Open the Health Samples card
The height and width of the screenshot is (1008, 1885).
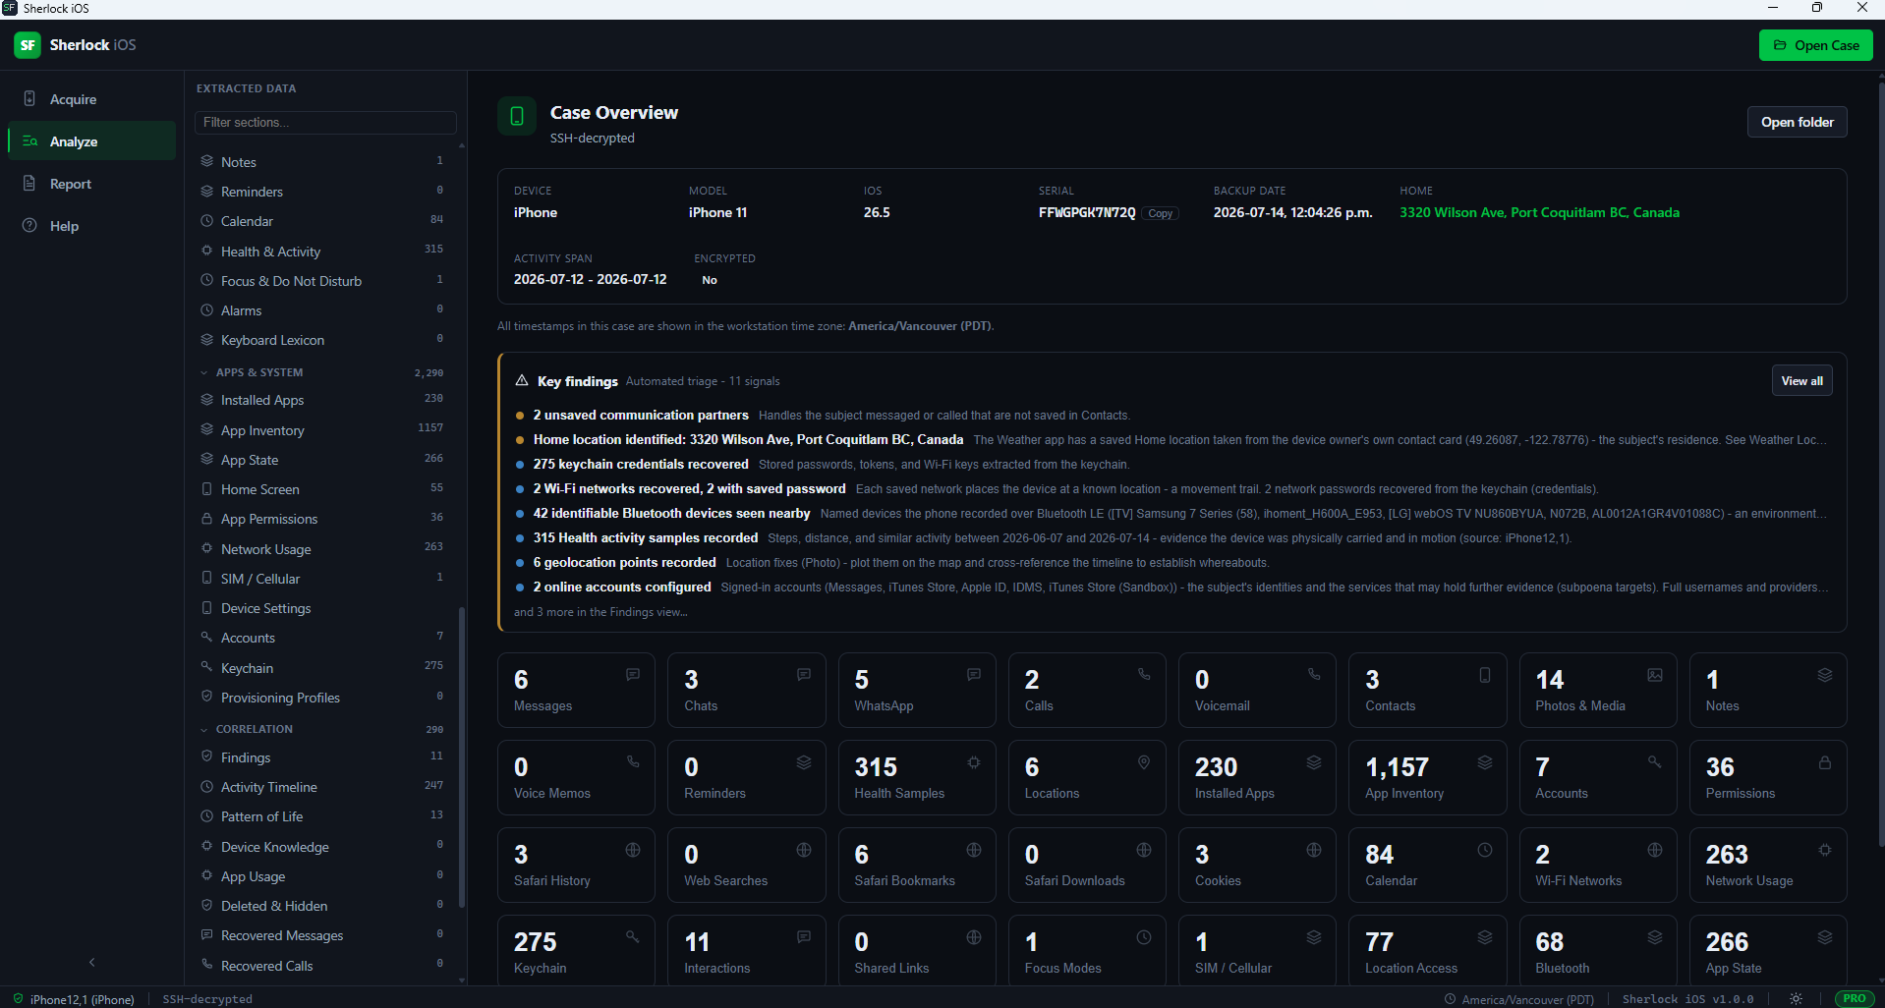tap(916, 777)
